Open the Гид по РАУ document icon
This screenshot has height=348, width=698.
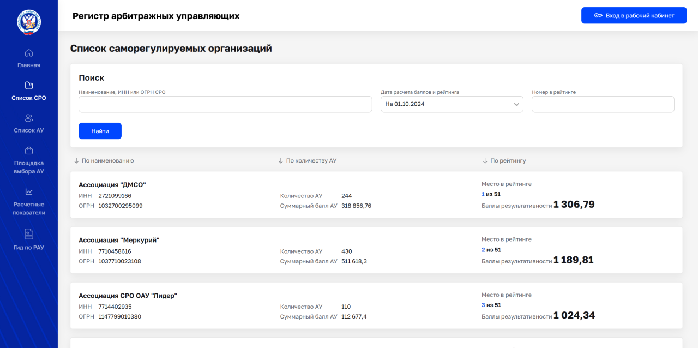[x=29, y=234]
